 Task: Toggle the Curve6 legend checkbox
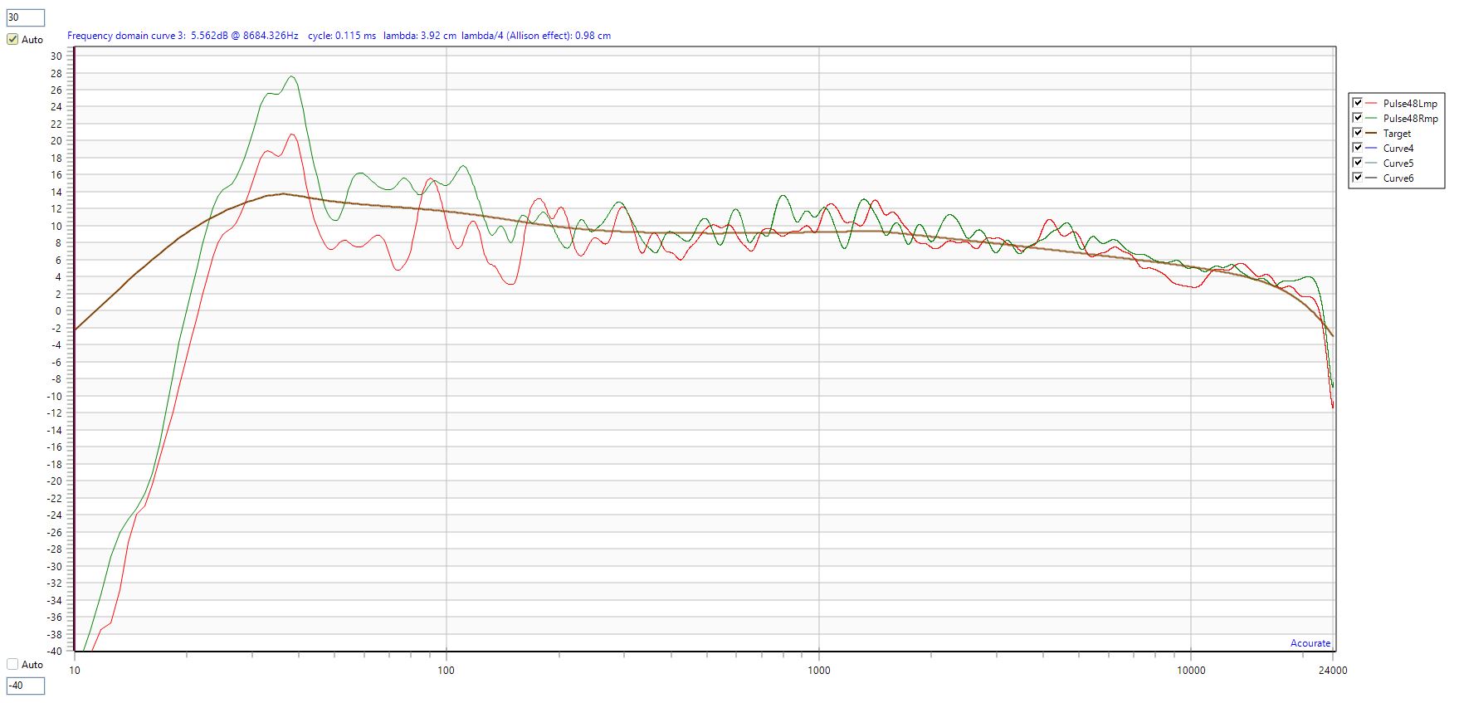1358,178
